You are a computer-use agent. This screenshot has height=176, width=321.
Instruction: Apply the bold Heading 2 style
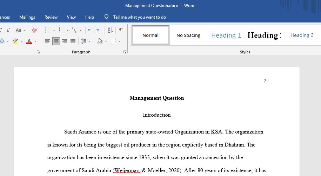point(264,35)
